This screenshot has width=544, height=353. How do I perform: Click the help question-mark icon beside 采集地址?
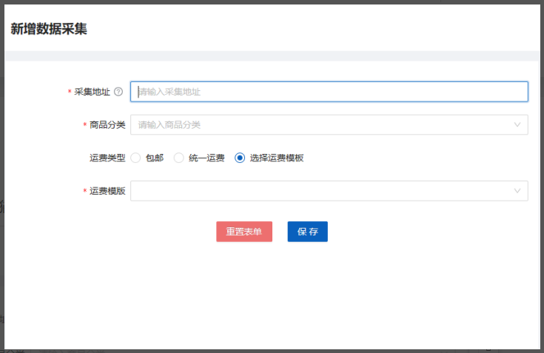point(118,92)
